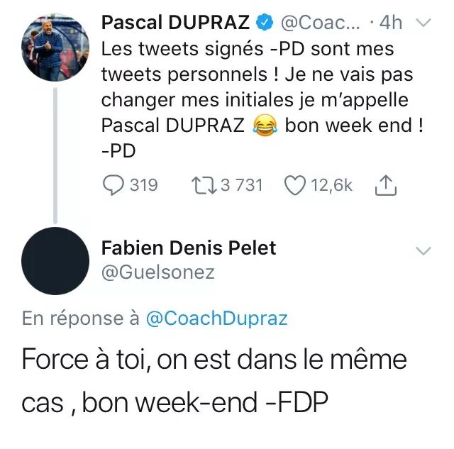Click the blue verified badge

point(263,23)
